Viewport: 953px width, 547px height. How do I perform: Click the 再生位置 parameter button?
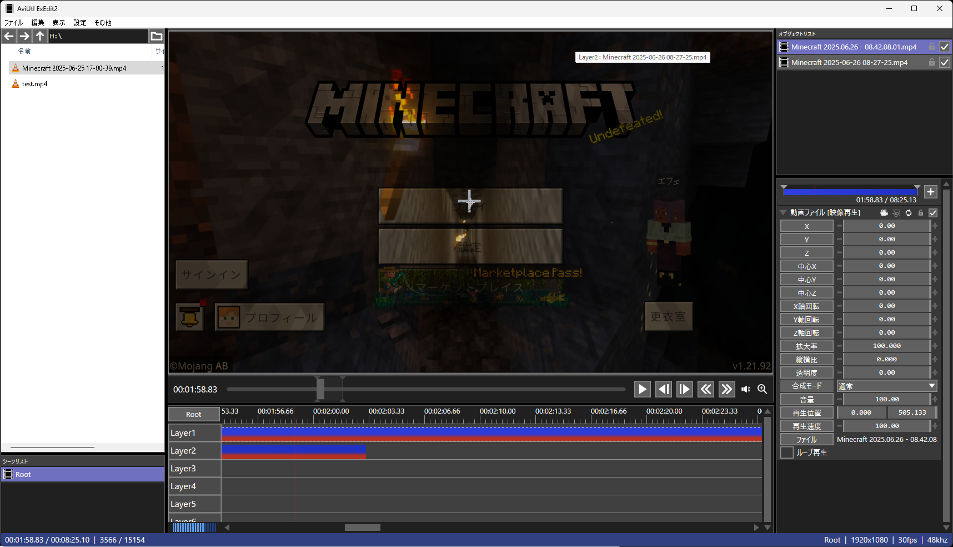pyautogui.click(x=807, y=413)
